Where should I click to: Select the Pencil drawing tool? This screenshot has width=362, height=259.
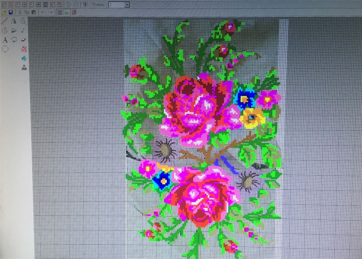[23, 30]
